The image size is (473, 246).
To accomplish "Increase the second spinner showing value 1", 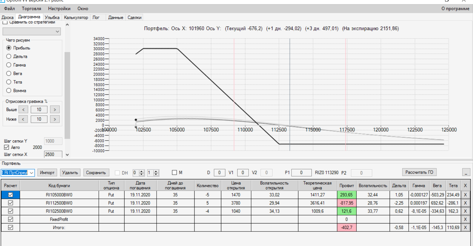I will pos(156,171).
